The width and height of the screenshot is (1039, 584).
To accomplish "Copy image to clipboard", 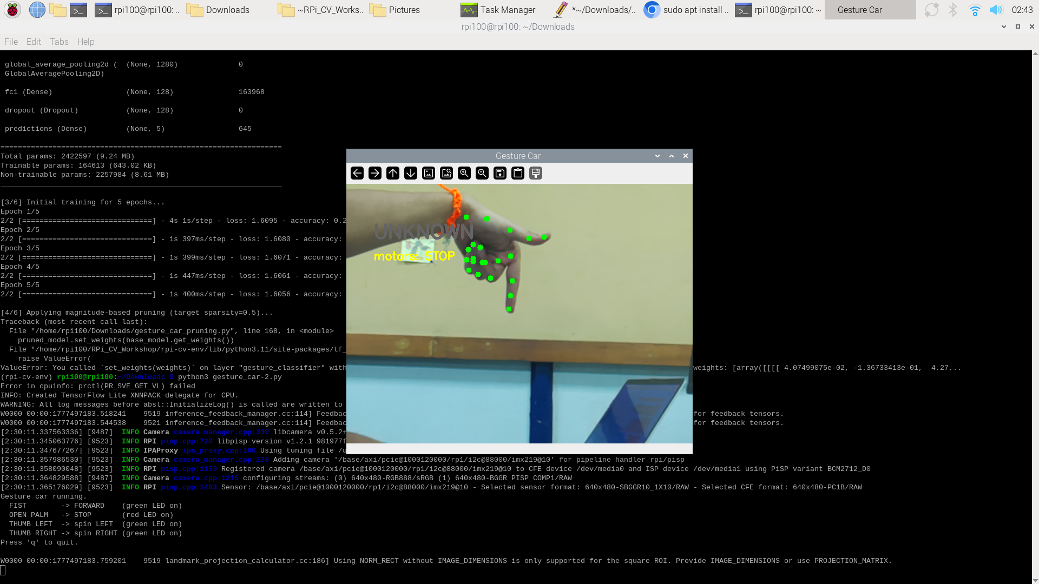I will [518, 173].
